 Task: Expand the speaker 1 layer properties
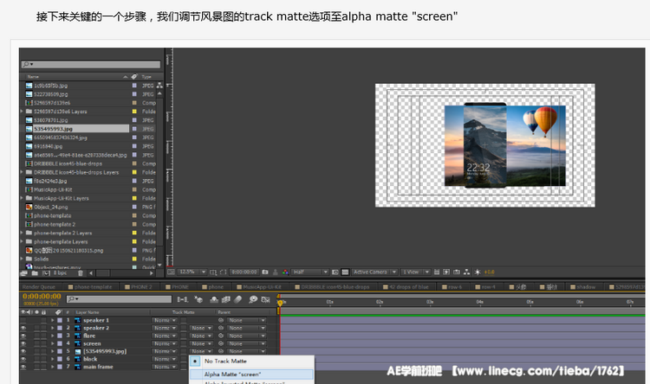[x=53, y=320]
